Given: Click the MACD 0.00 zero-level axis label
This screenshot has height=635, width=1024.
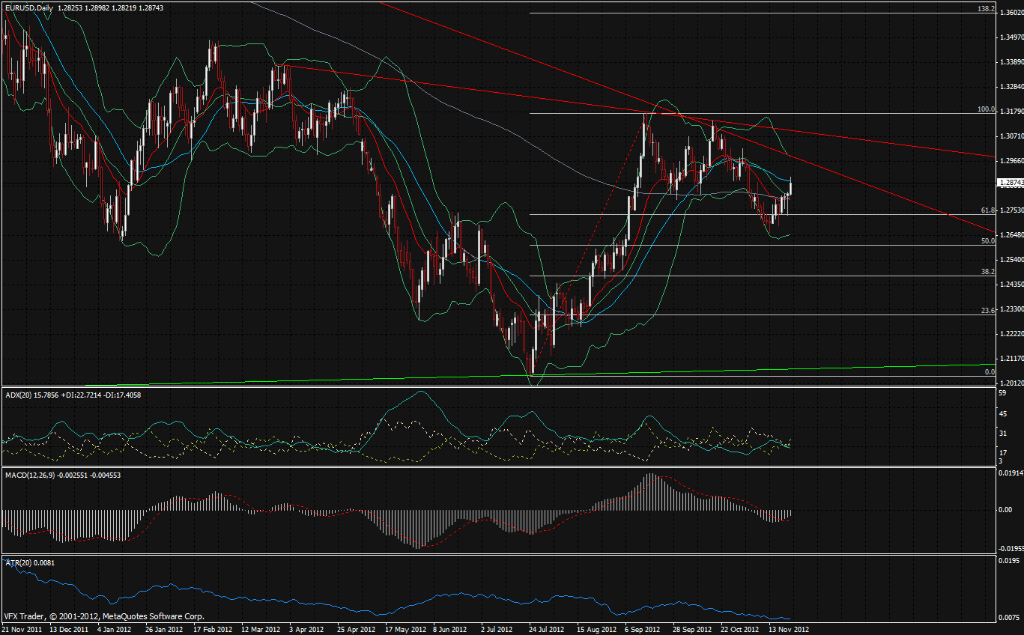Looking at the screenshot, I should point(1006,510).
